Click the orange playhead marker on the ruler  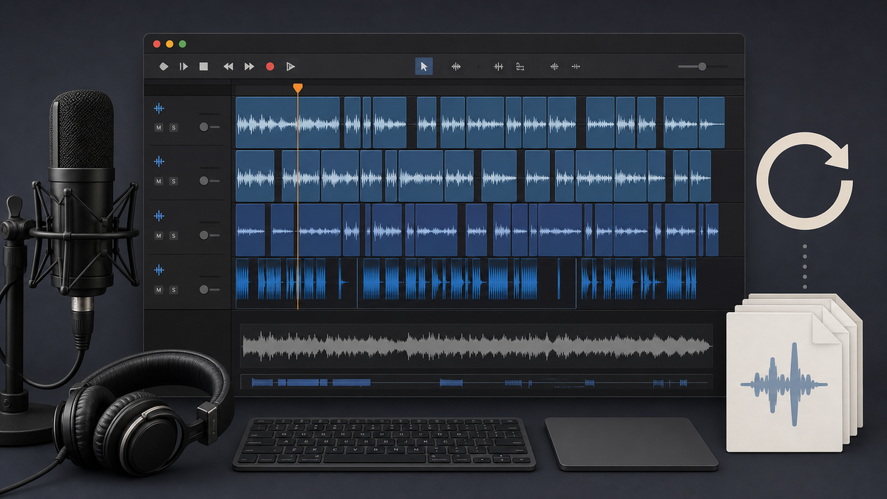tap(297, 88)
